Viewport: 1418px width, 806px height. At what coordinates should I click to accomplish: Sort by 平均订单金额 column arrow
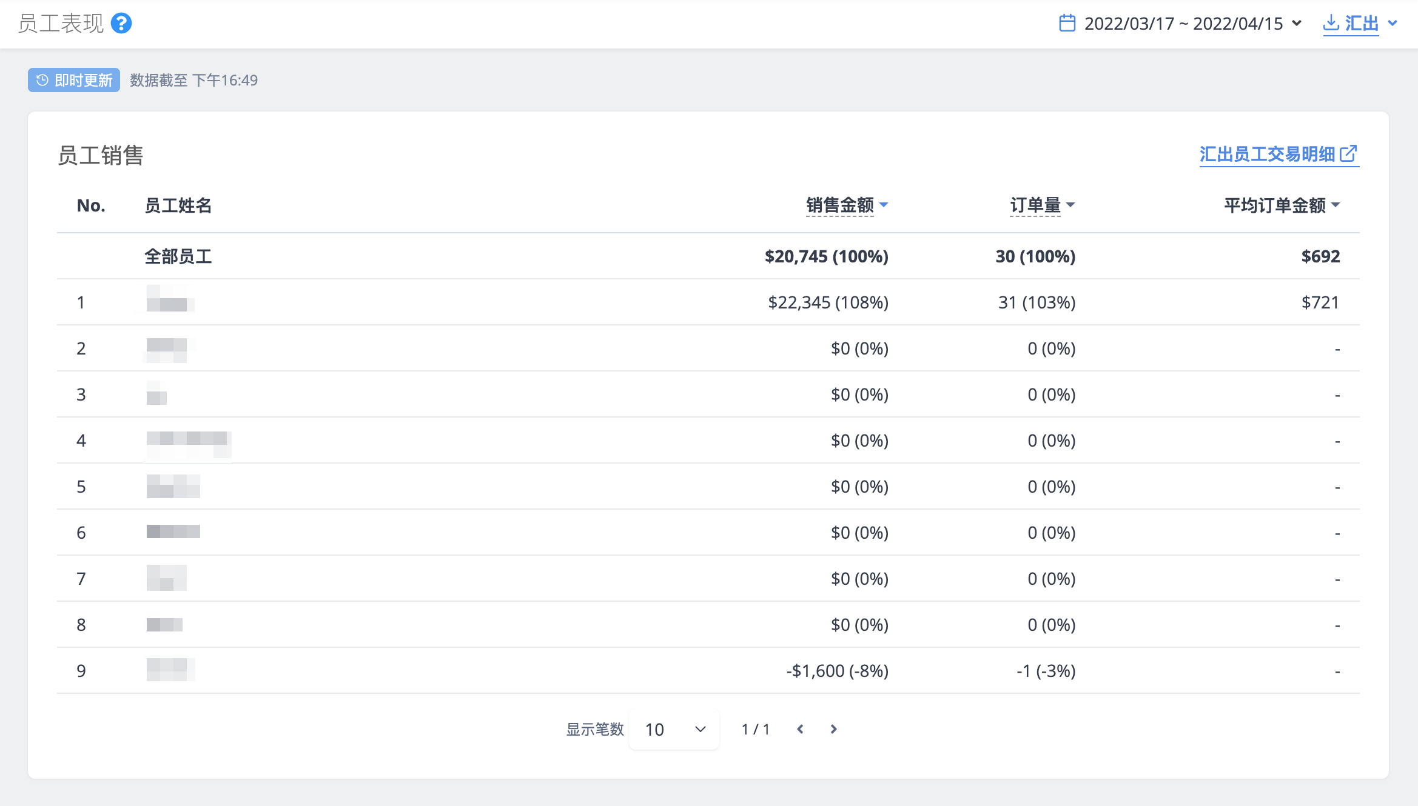pyautogui.click(x=1336, y=205)
